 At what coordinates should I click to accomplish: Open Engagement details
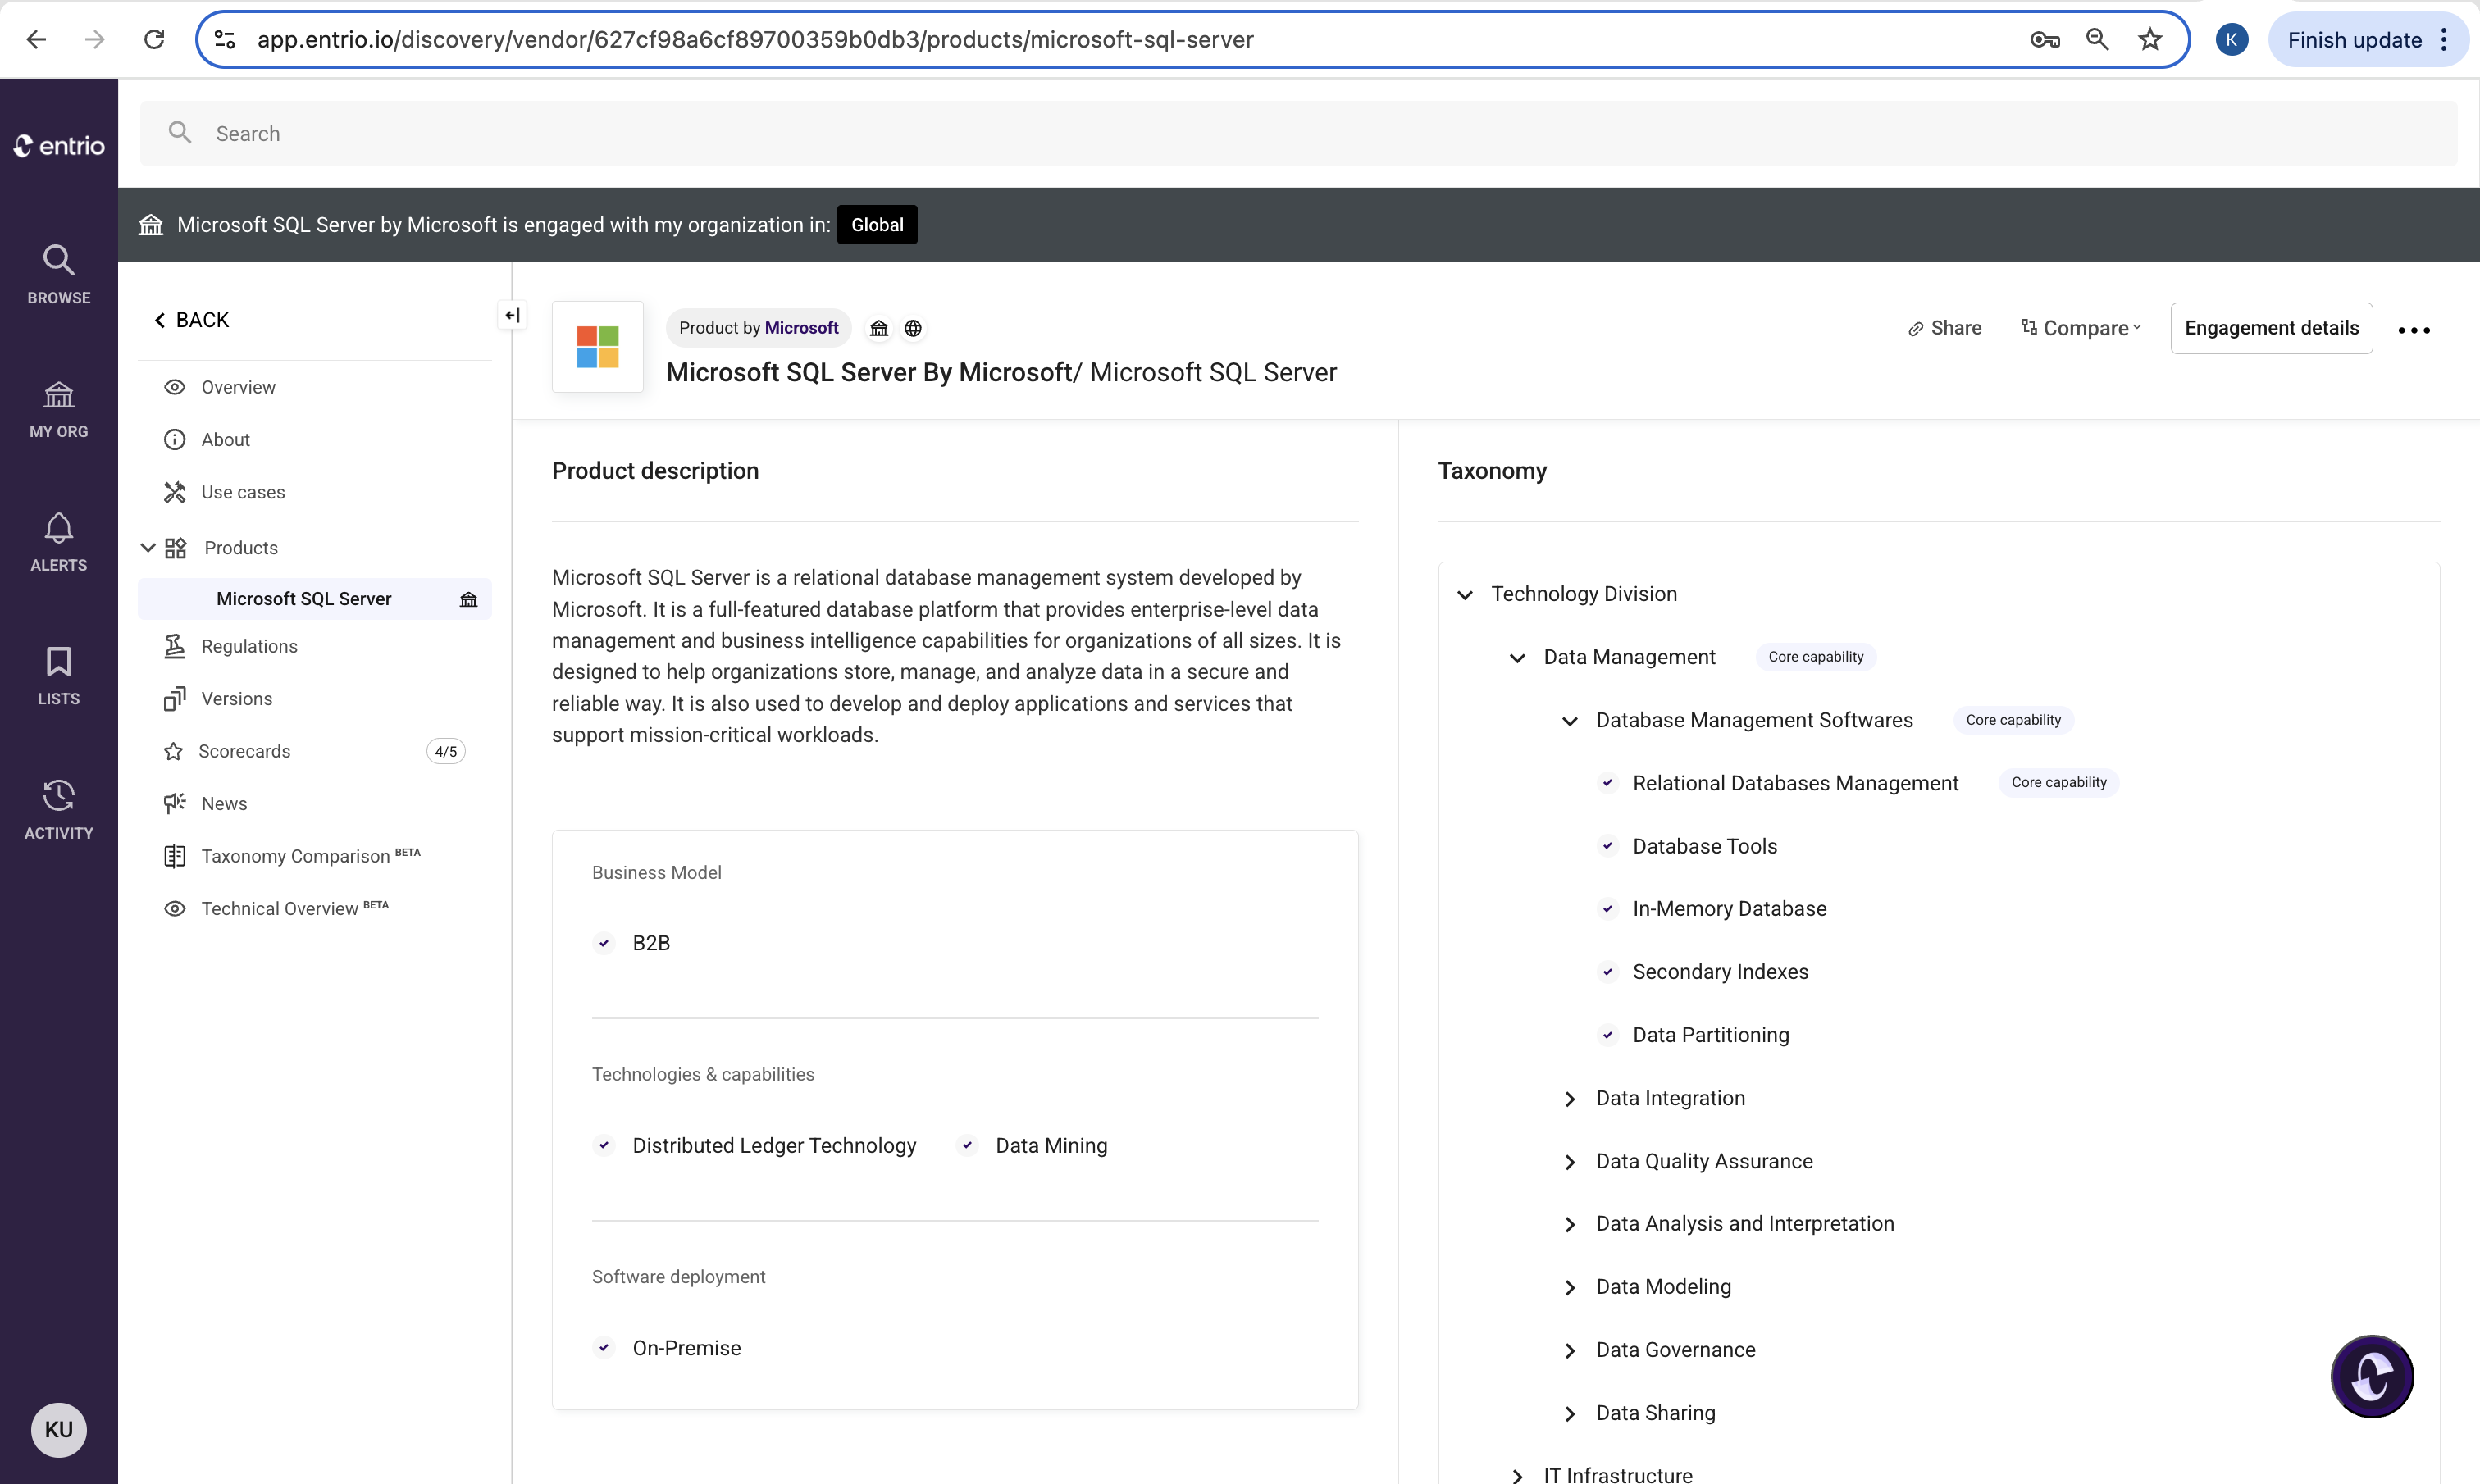[x=2271, y=328]
